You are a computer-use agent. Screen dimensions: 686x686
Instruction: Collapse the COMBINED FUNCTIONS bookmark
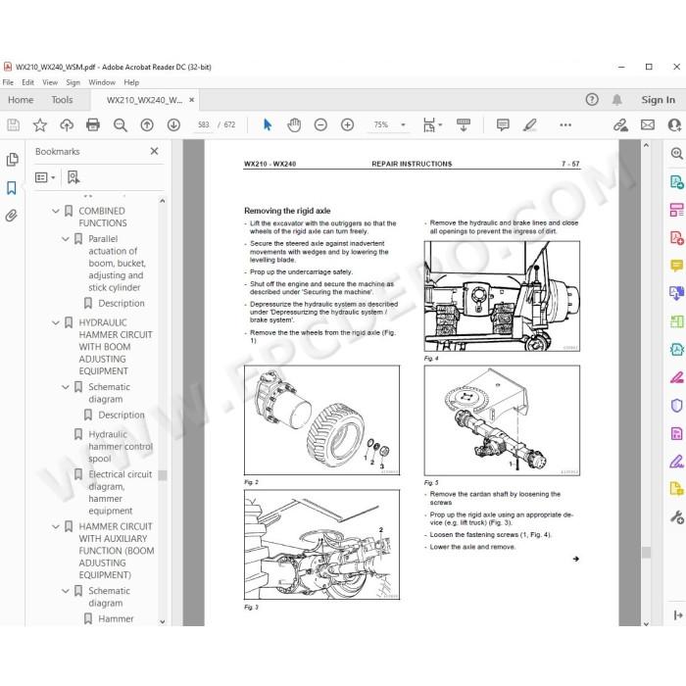tap(56, 212)
